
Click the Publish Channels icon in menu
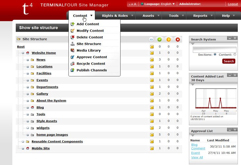point(73,70)
